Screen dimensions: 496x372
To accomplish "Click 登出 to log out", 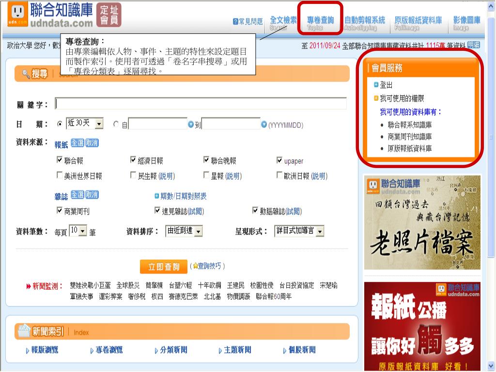I will point(386,85).
